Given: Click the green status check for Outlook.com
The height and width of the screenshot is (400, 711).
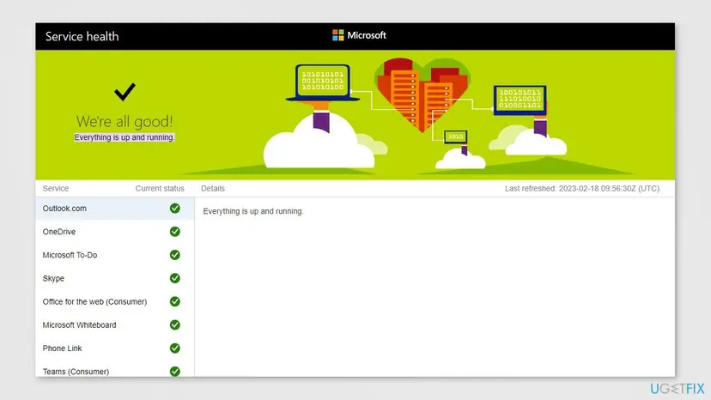Looking at the screenshot, I should [x=174, y=209].
